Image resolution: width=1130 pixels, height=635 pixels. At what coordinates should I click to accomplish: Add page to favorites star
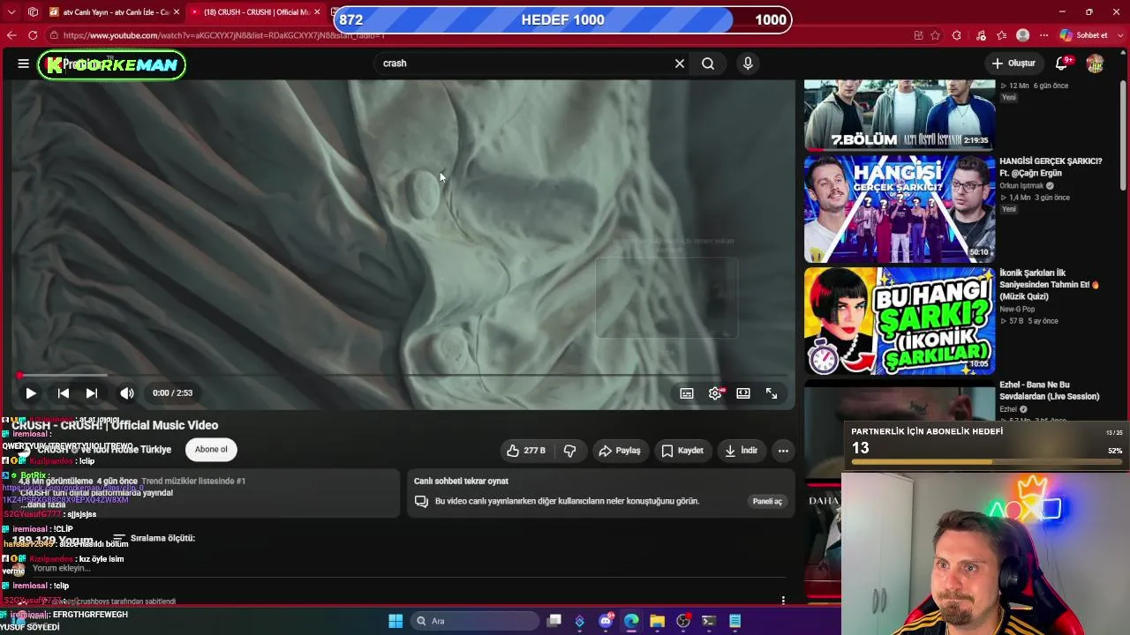tap(935, 35)
